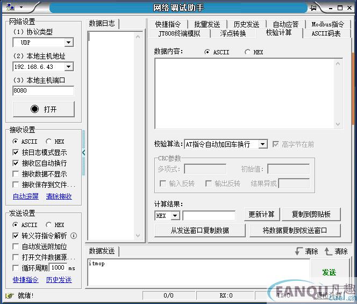
Task: Click the info icon beside 转义符指令解析
Action: (x=74, y=236)
